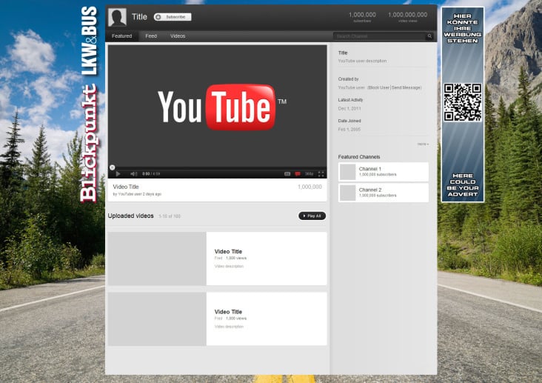The height and width of the screenshot is (383, 542).
Task: Click the Channel 1 thumbnail
Action: (x=347, y=172)
